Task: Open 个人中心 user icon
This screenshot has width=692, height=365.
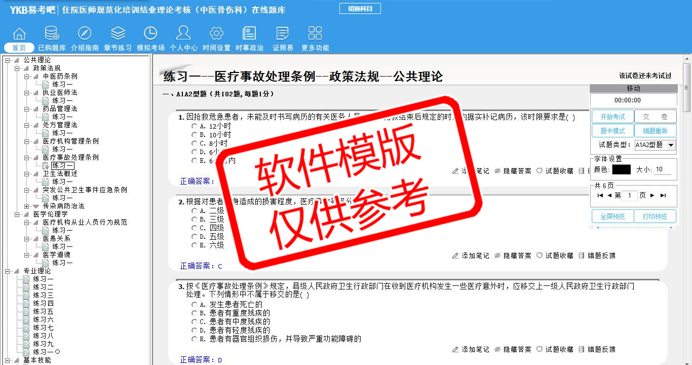Action: [183, 33]
